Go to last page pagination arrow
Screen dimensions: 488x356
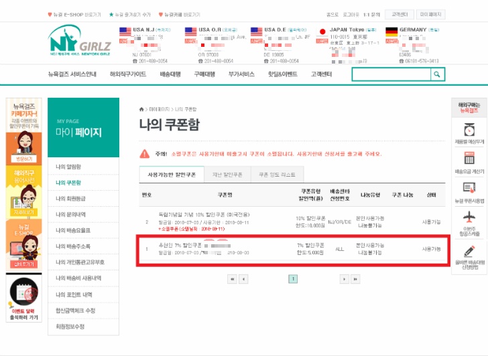pos(355,279)
